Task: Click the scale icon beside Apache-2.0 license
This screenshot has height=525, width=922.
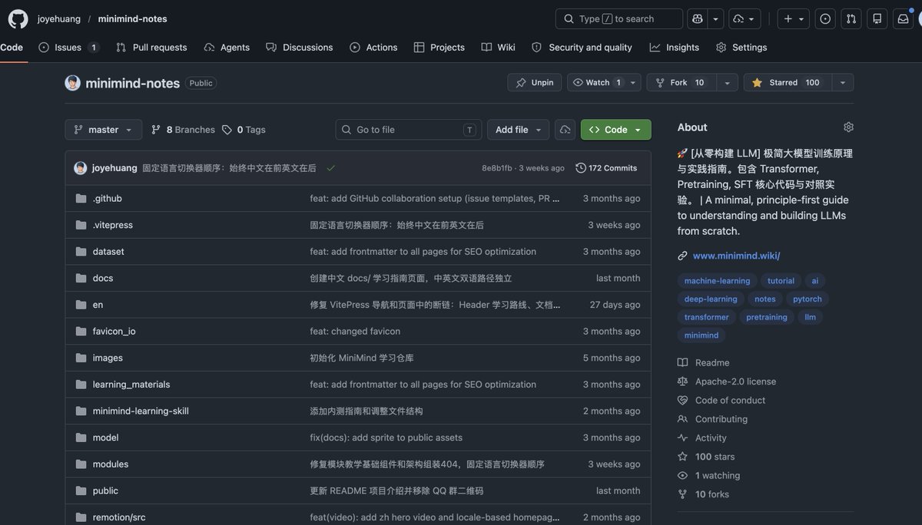Action: click(682, 381)
